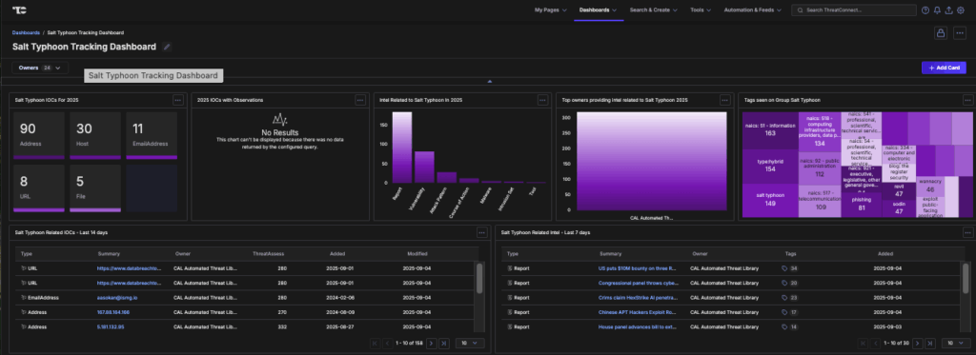Click the tag count badge 23
Image resolution: width=976 pixels, height=355 pixels.
[x=794, y=297]
